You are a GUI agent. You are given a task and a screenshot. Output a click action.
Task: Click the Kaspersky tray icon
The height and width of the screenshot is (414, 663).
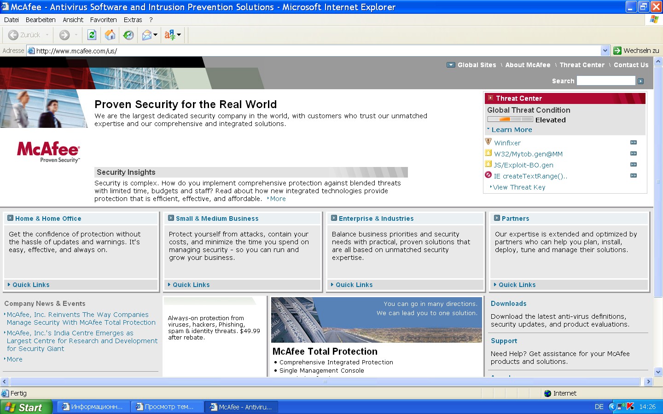tap(630, 407)
